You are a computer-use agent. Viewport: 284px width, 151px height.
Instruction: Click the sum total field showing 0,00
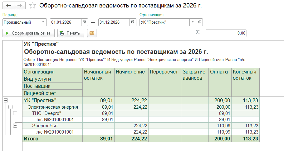tap(226, 33)
